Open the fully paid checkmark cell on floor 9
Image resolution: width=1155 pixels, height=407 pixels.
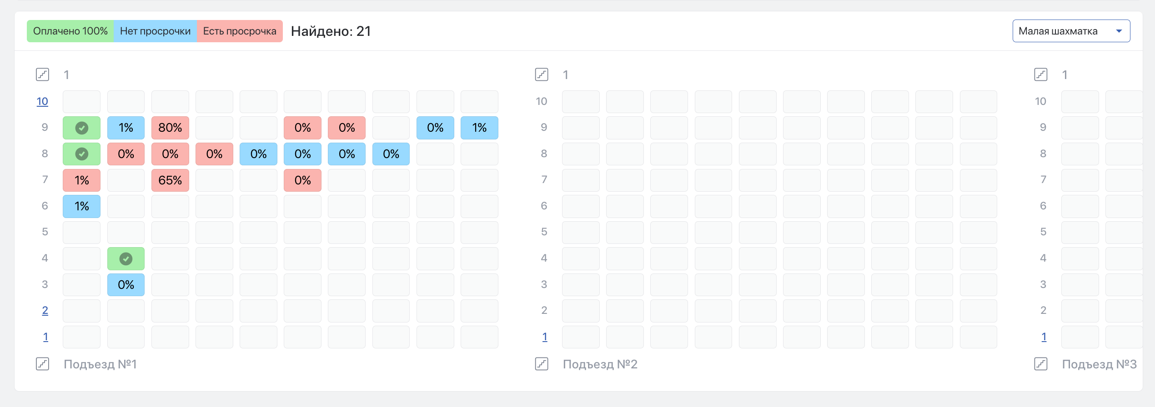(x=81, y=128)
